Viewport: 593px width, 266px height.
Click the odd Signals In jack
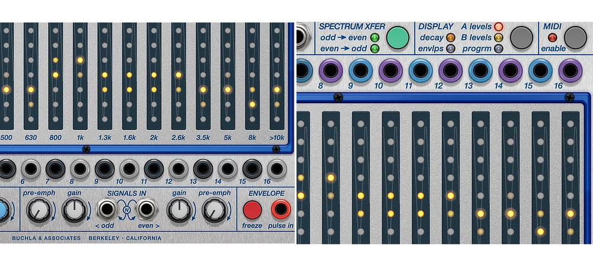pyautogui.click(x=108, y=210)
